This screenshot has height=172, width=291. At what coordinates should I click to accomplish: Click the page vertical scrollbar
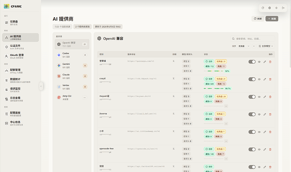pyautogui.click(x=290, y=34)
